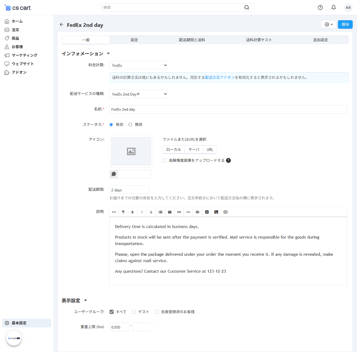This screenshot has width=357, height=352.
Task: Switch to the 配送期間と送料 tab
Action: (x=192, y=40)
